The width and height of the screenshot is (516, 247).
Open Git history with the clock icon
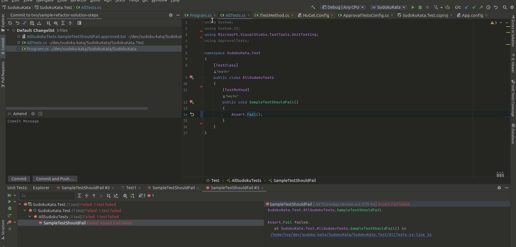coord(488,7)
